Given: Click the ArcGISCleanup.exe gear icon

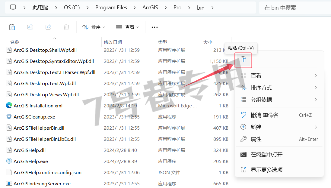Looking at the screenshot, I should [9, 117].
